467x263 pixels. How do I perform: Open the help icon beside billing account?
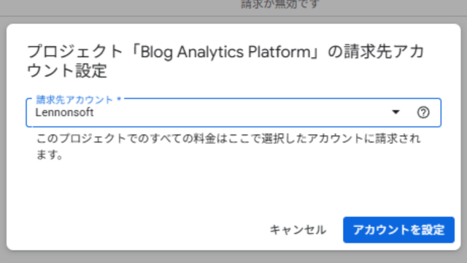pos(423,113)
